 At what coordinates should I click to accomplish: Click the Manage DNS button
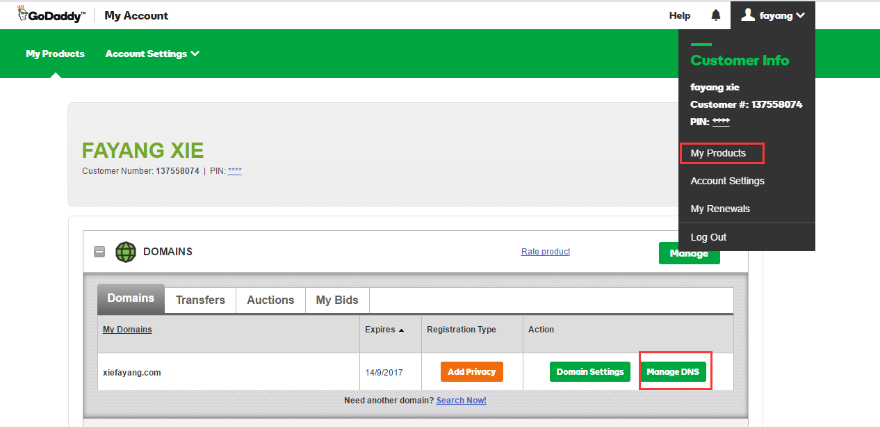(x=673, y=372)
